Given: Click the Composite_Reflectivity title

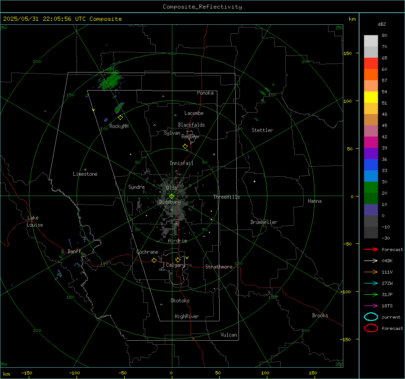Looking at the screenshot, I should point(202,7).
